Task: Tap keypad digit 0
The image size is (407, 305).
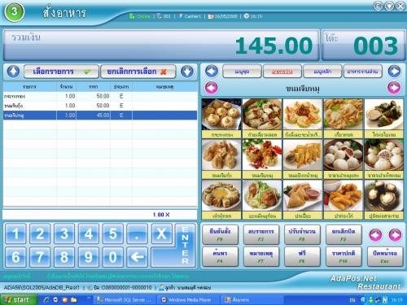Action: [x=112, y=257]
